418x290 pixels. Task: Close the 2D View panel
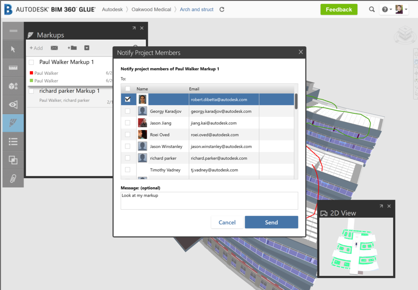[x=389, y=206]
